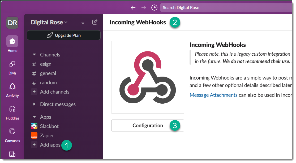Open the sidebar filter icon
Screen dimensions: 296x163
tap(83, 22)
